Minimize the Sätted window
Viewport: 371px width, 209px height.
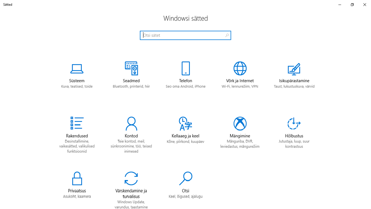pyautogui.click(x=340, y=5)
